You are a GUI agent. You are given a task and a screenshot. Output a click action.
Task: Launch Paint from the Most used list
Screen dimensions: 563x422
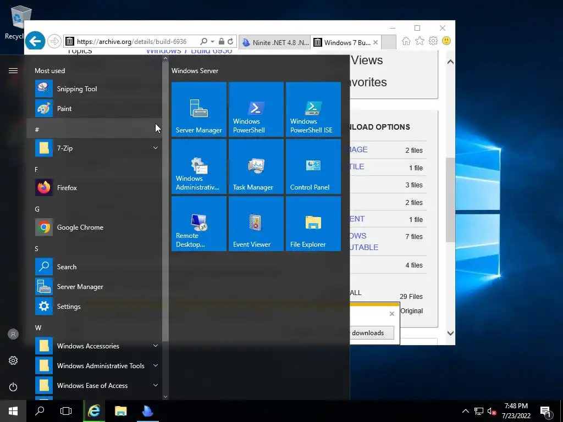click(95, 109)
